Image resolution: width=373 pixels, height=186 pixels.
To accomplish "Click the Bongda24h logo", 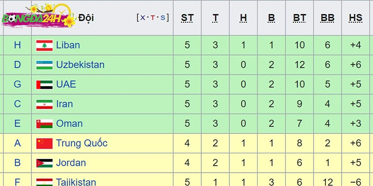I will click(39, 16).
